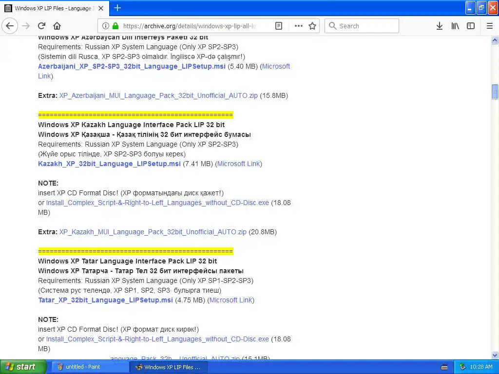
Task: Restore down the Firefox window
Action: point(481,8)
